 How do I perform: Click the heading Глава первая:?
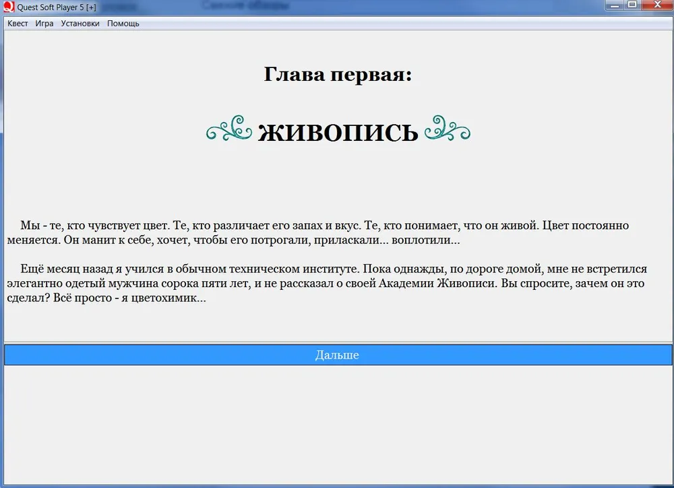337,74
